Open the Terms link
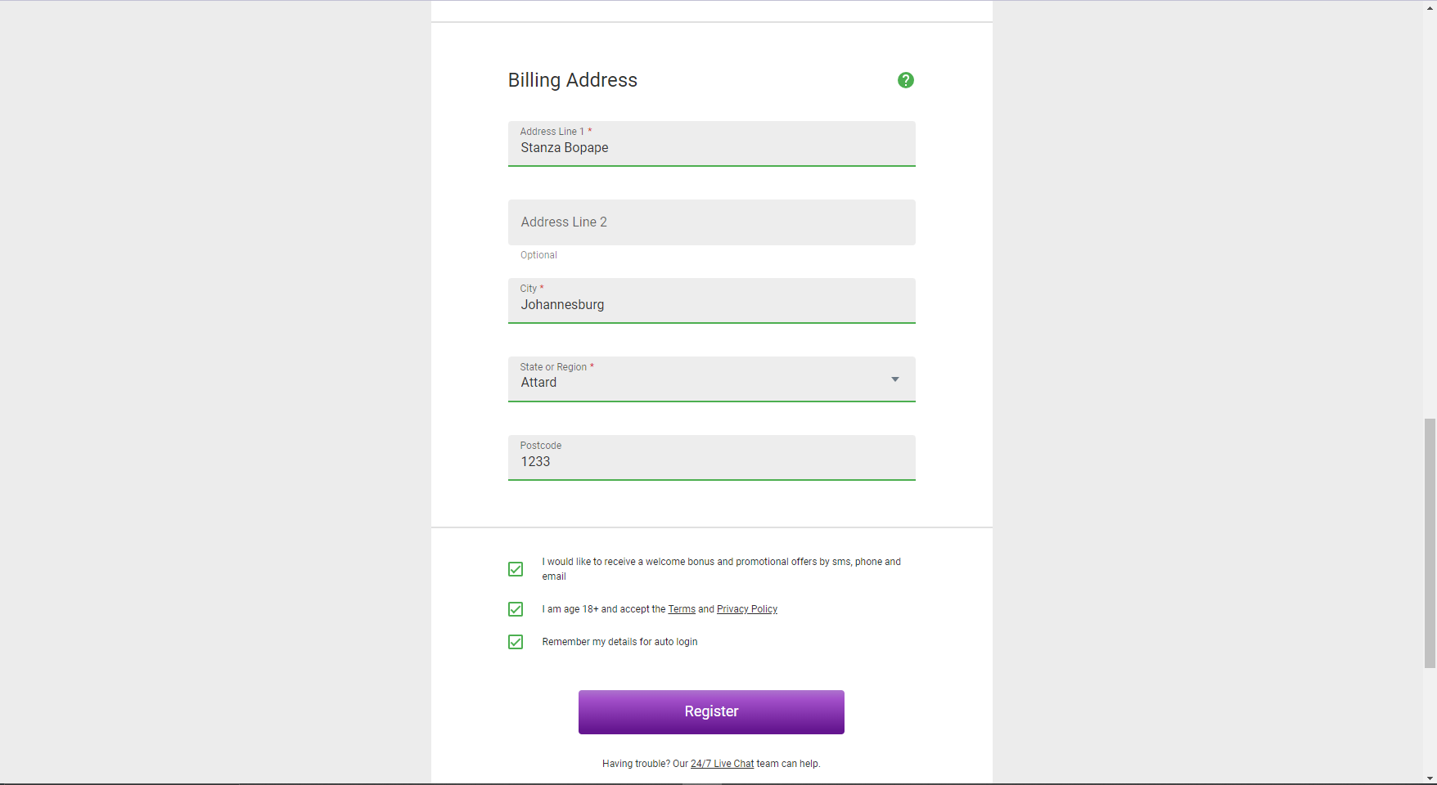Image resolution: width=1437 pixels, height=785 pixels. point(682,609)
